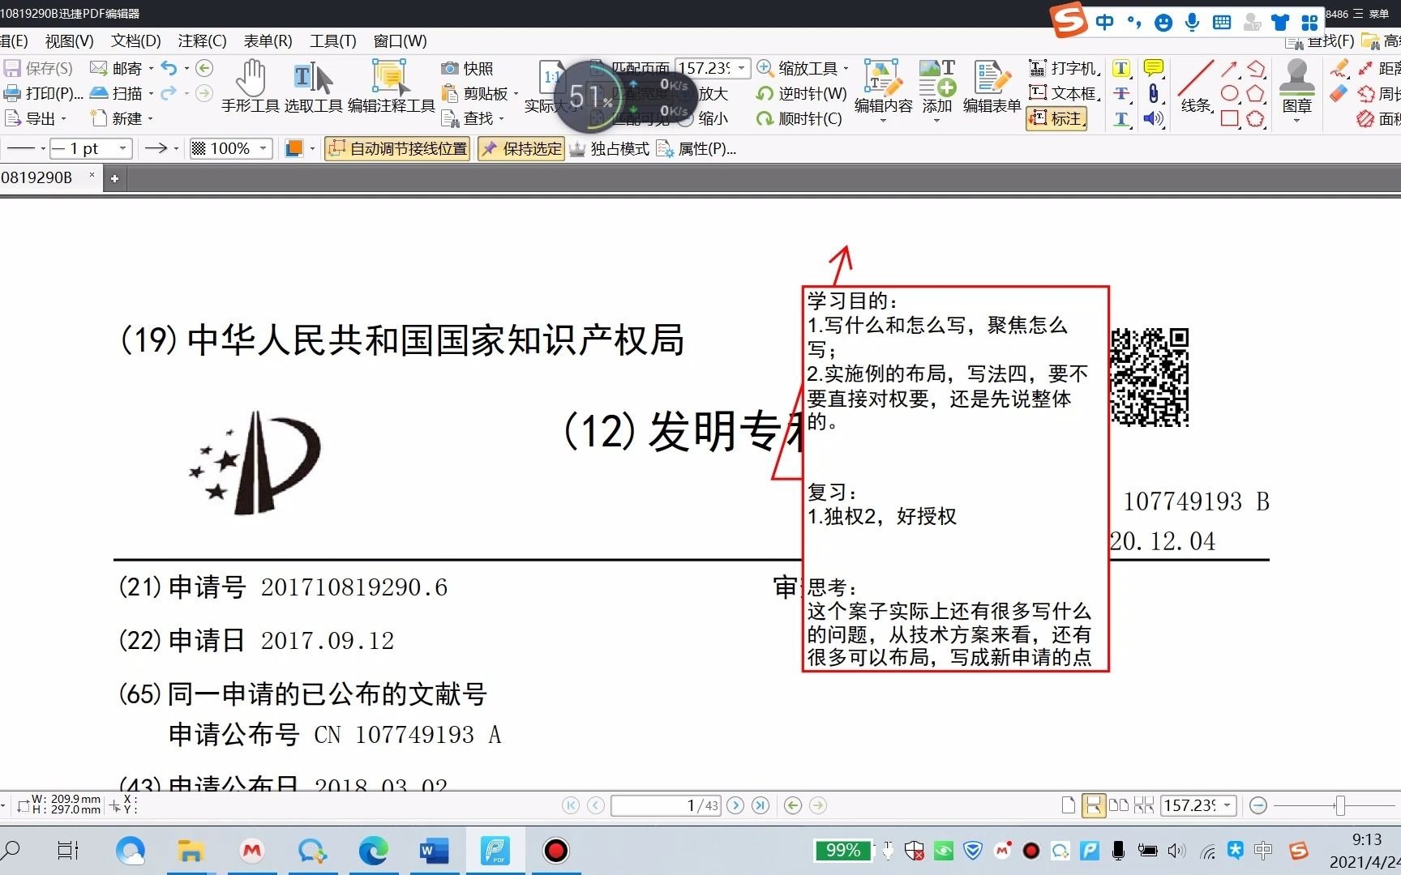Activate the 编辑注释工具 annotation editing tool

391,86
